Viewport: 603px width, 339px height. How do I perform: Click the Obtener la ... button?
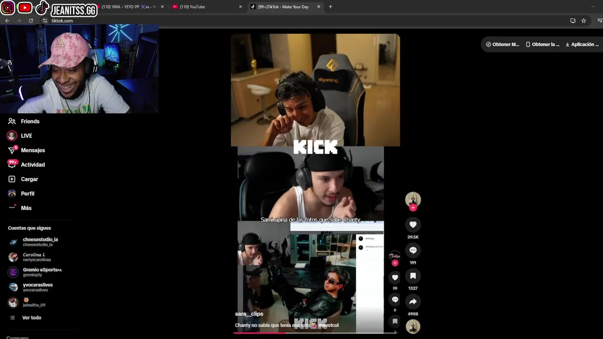coord(543,44)
